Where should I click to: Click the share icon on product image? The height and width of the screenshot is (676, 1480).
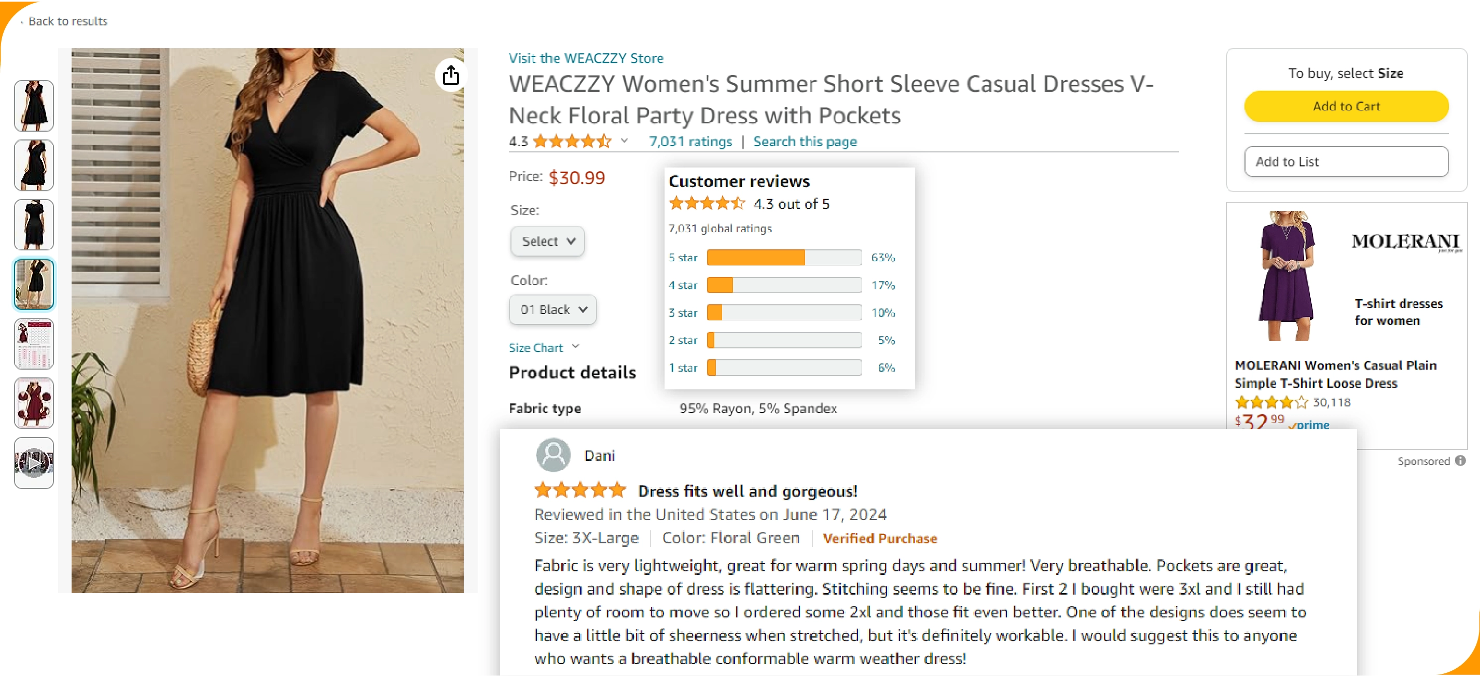[451, 75]
